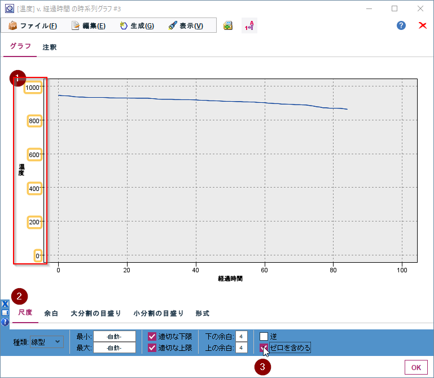Select the 400 label on the Y axis
This screenshot has width=434, height=378.
click(34, 189)
